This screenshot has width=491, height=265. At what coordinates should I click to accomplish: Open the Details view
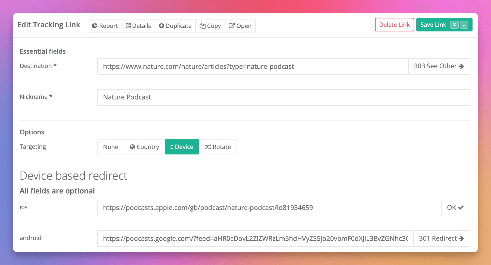point(139,25)
